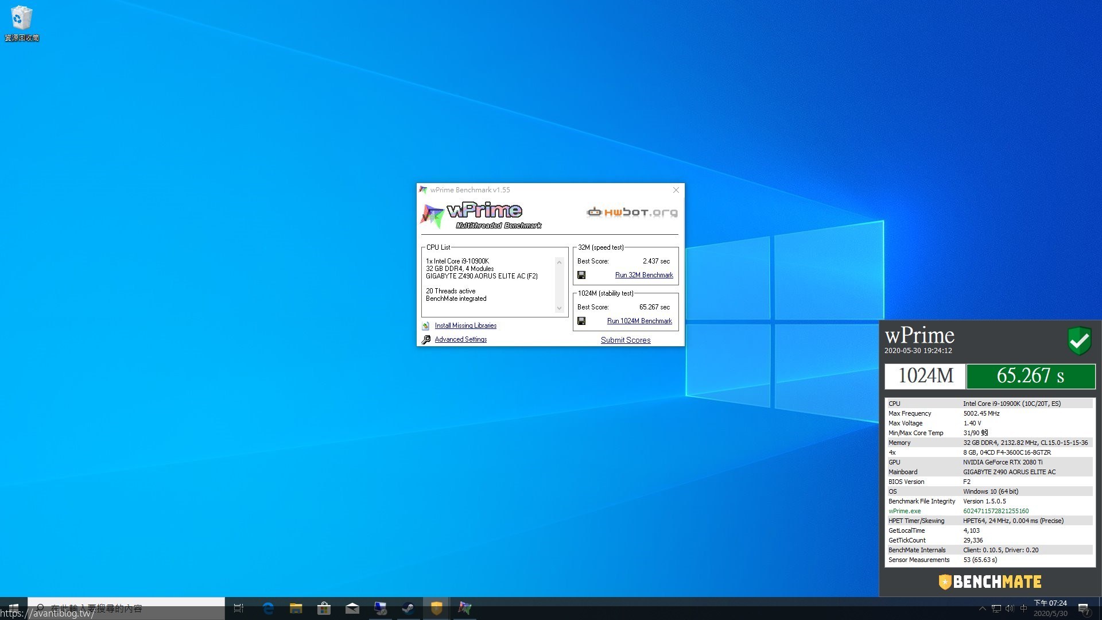
Task: Open the Mail app from the taskbar
Action: [352, 608]
